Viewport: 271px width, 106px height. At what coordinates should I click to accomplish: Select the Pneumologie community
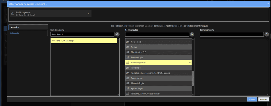point(158,57)
